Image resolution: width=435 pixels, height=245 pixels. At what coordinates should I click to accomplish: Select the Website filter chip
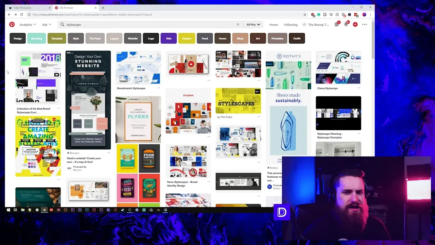pos(133,38)
